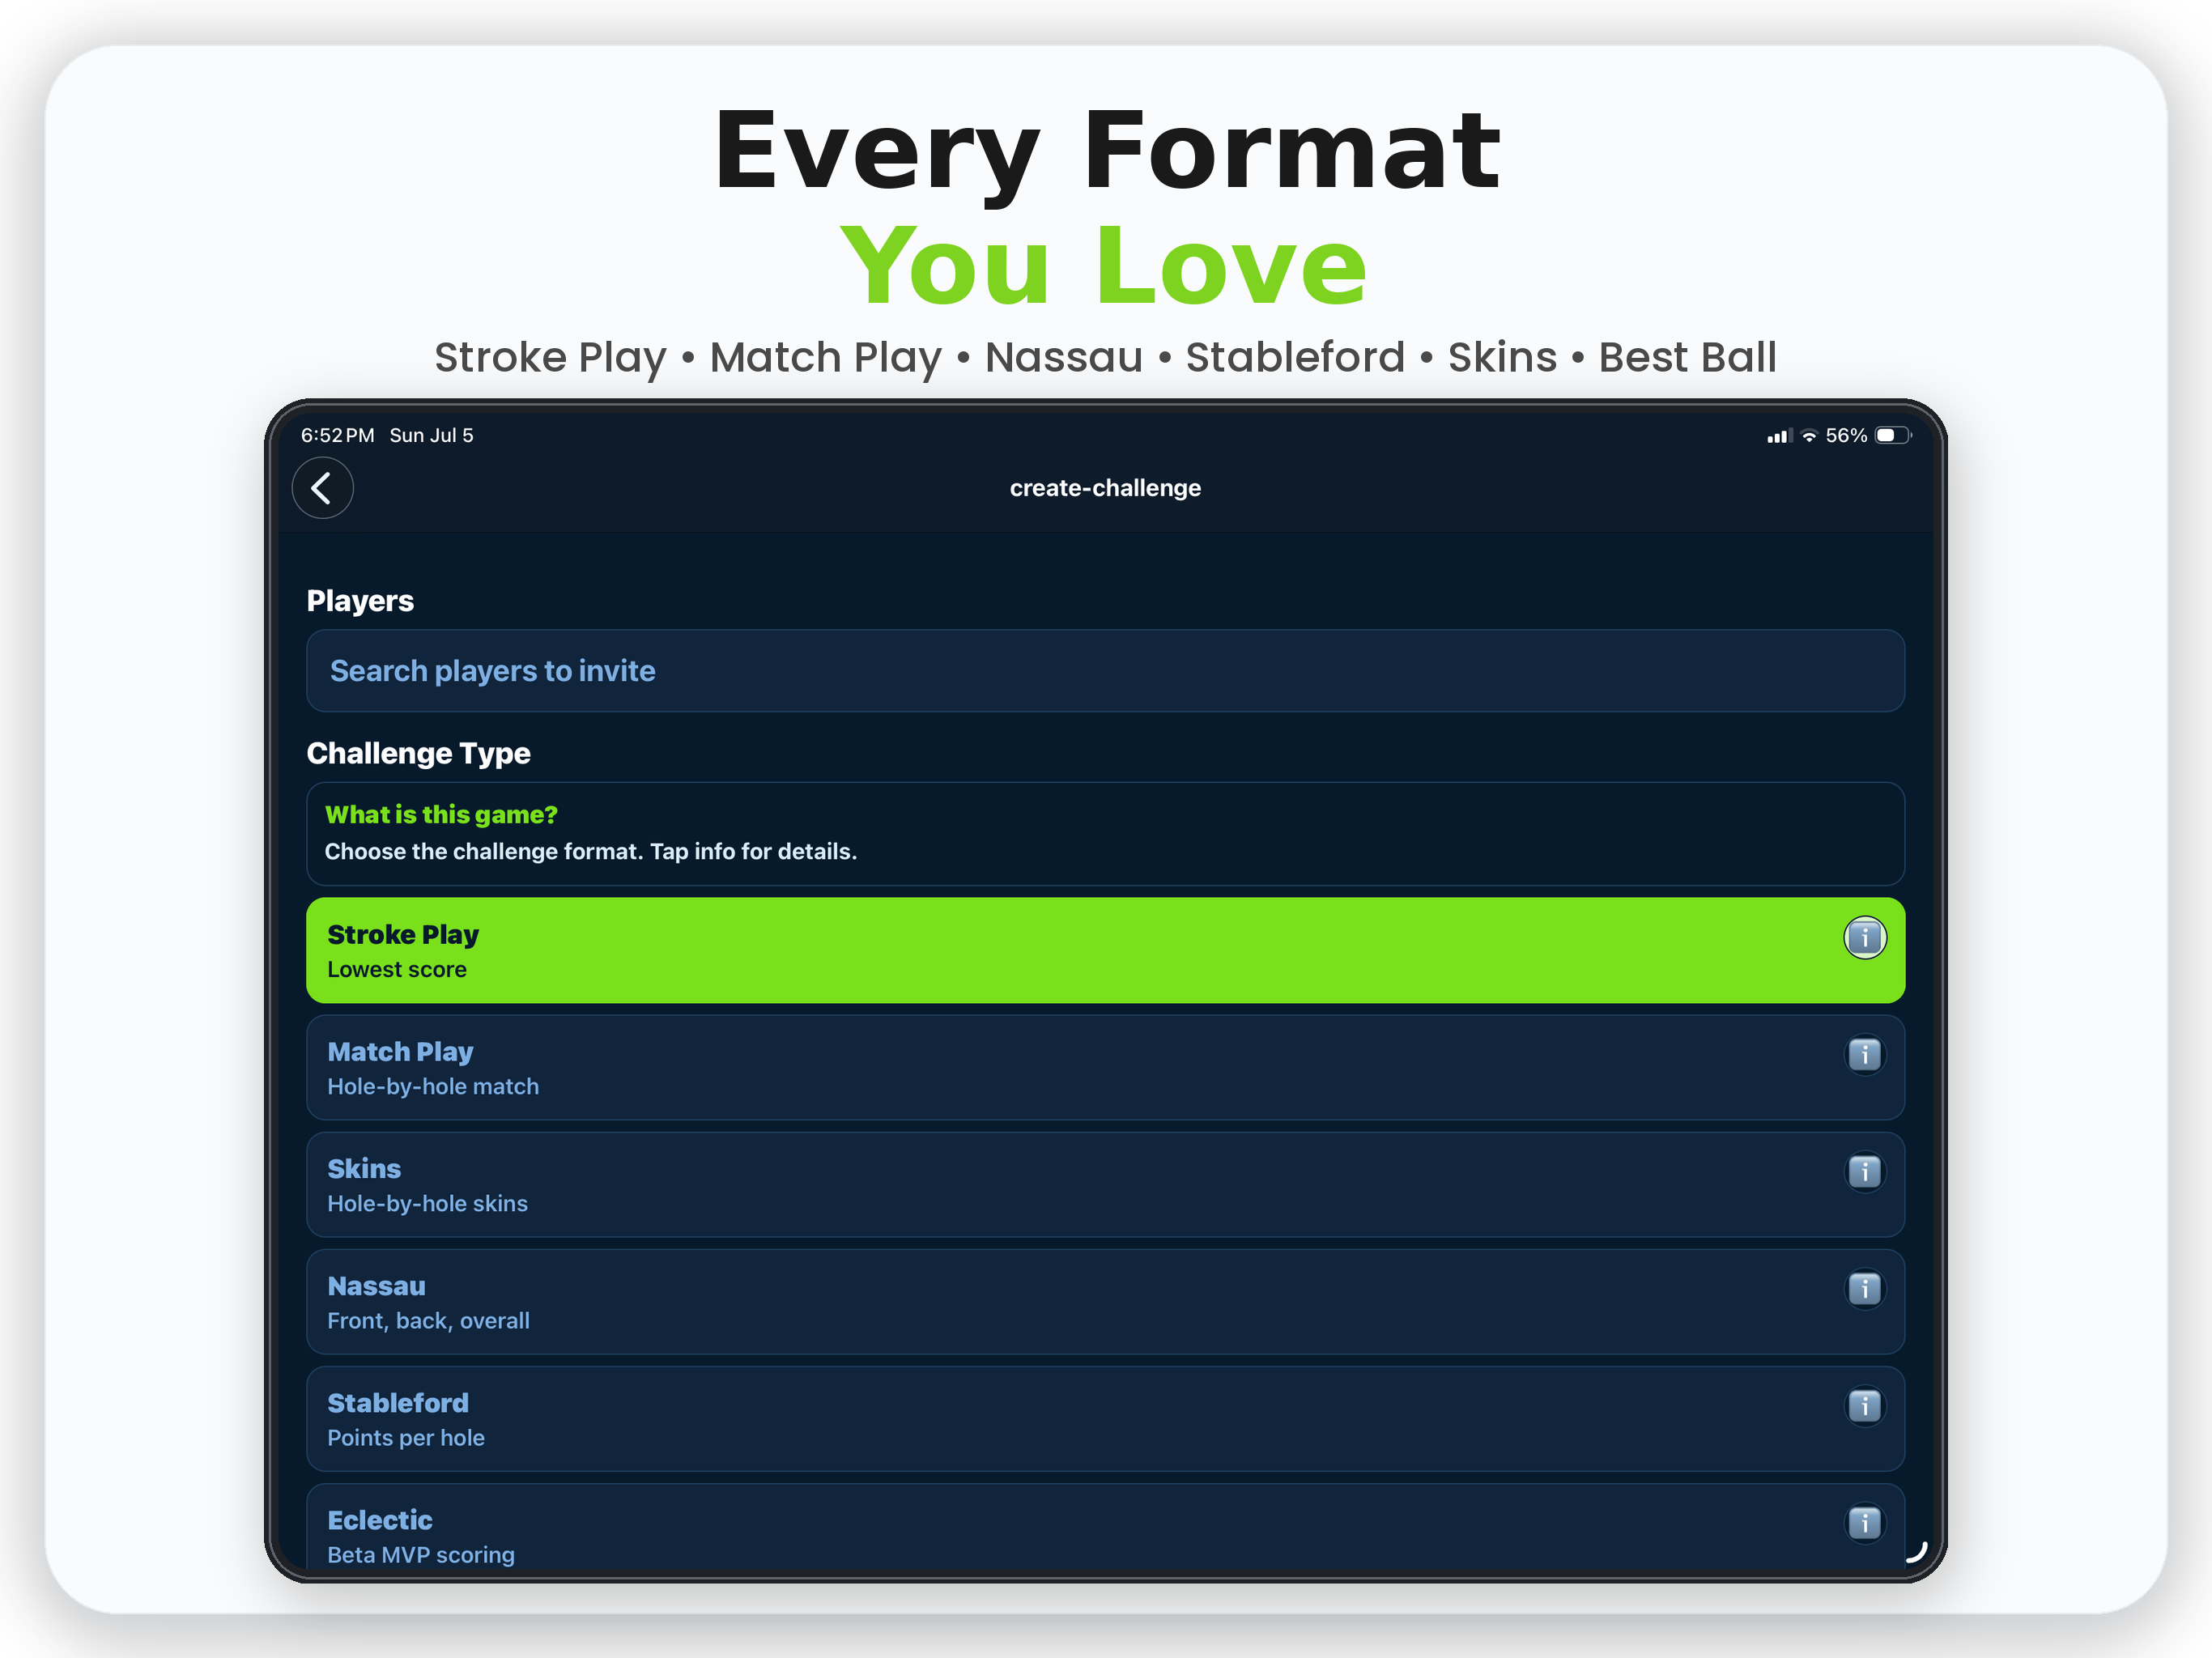Tap the Players section heading

pyautogui.click(x=360, y=601)
